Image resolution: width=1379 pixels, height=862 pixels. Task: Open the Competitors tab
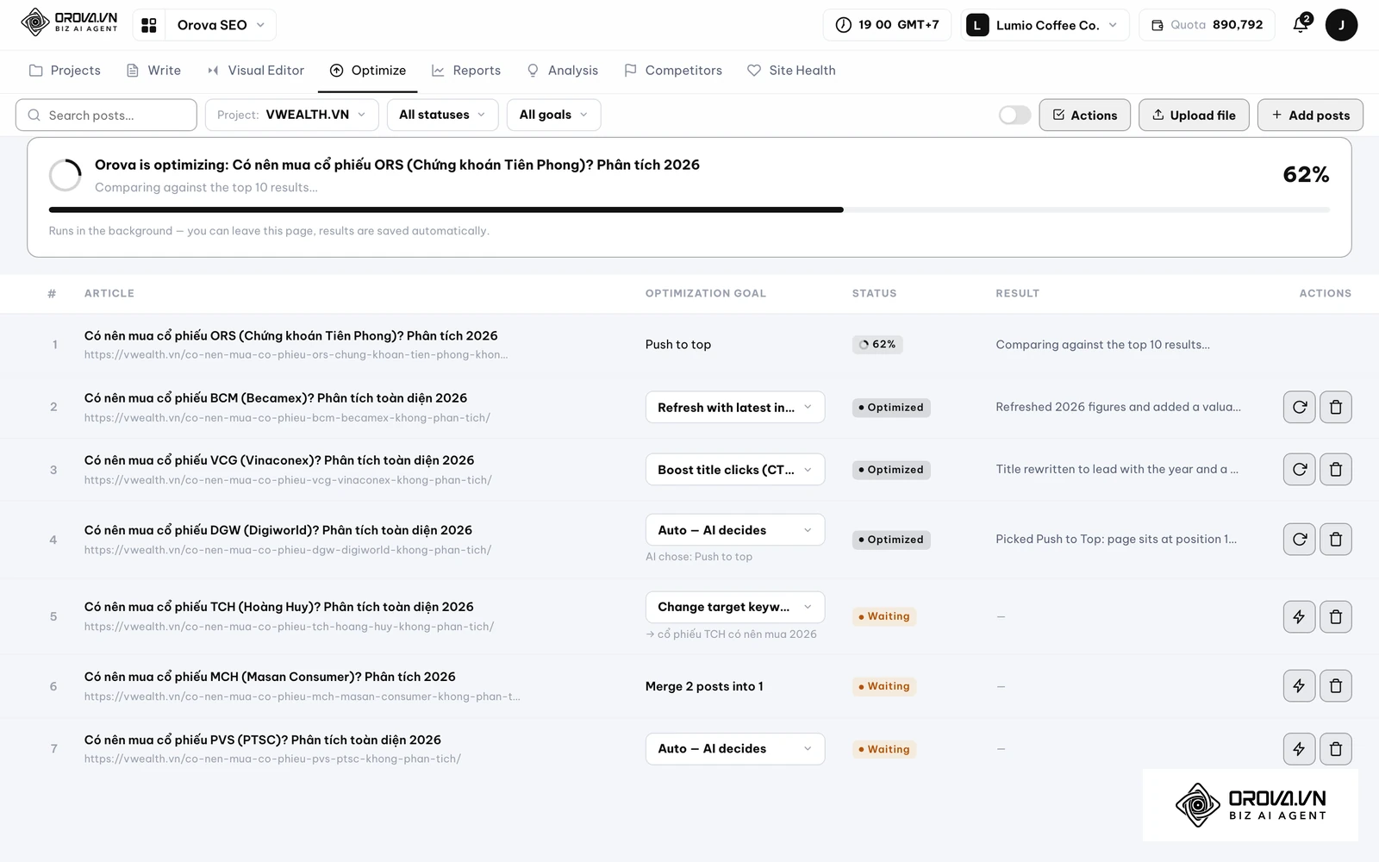coord(673,71)
